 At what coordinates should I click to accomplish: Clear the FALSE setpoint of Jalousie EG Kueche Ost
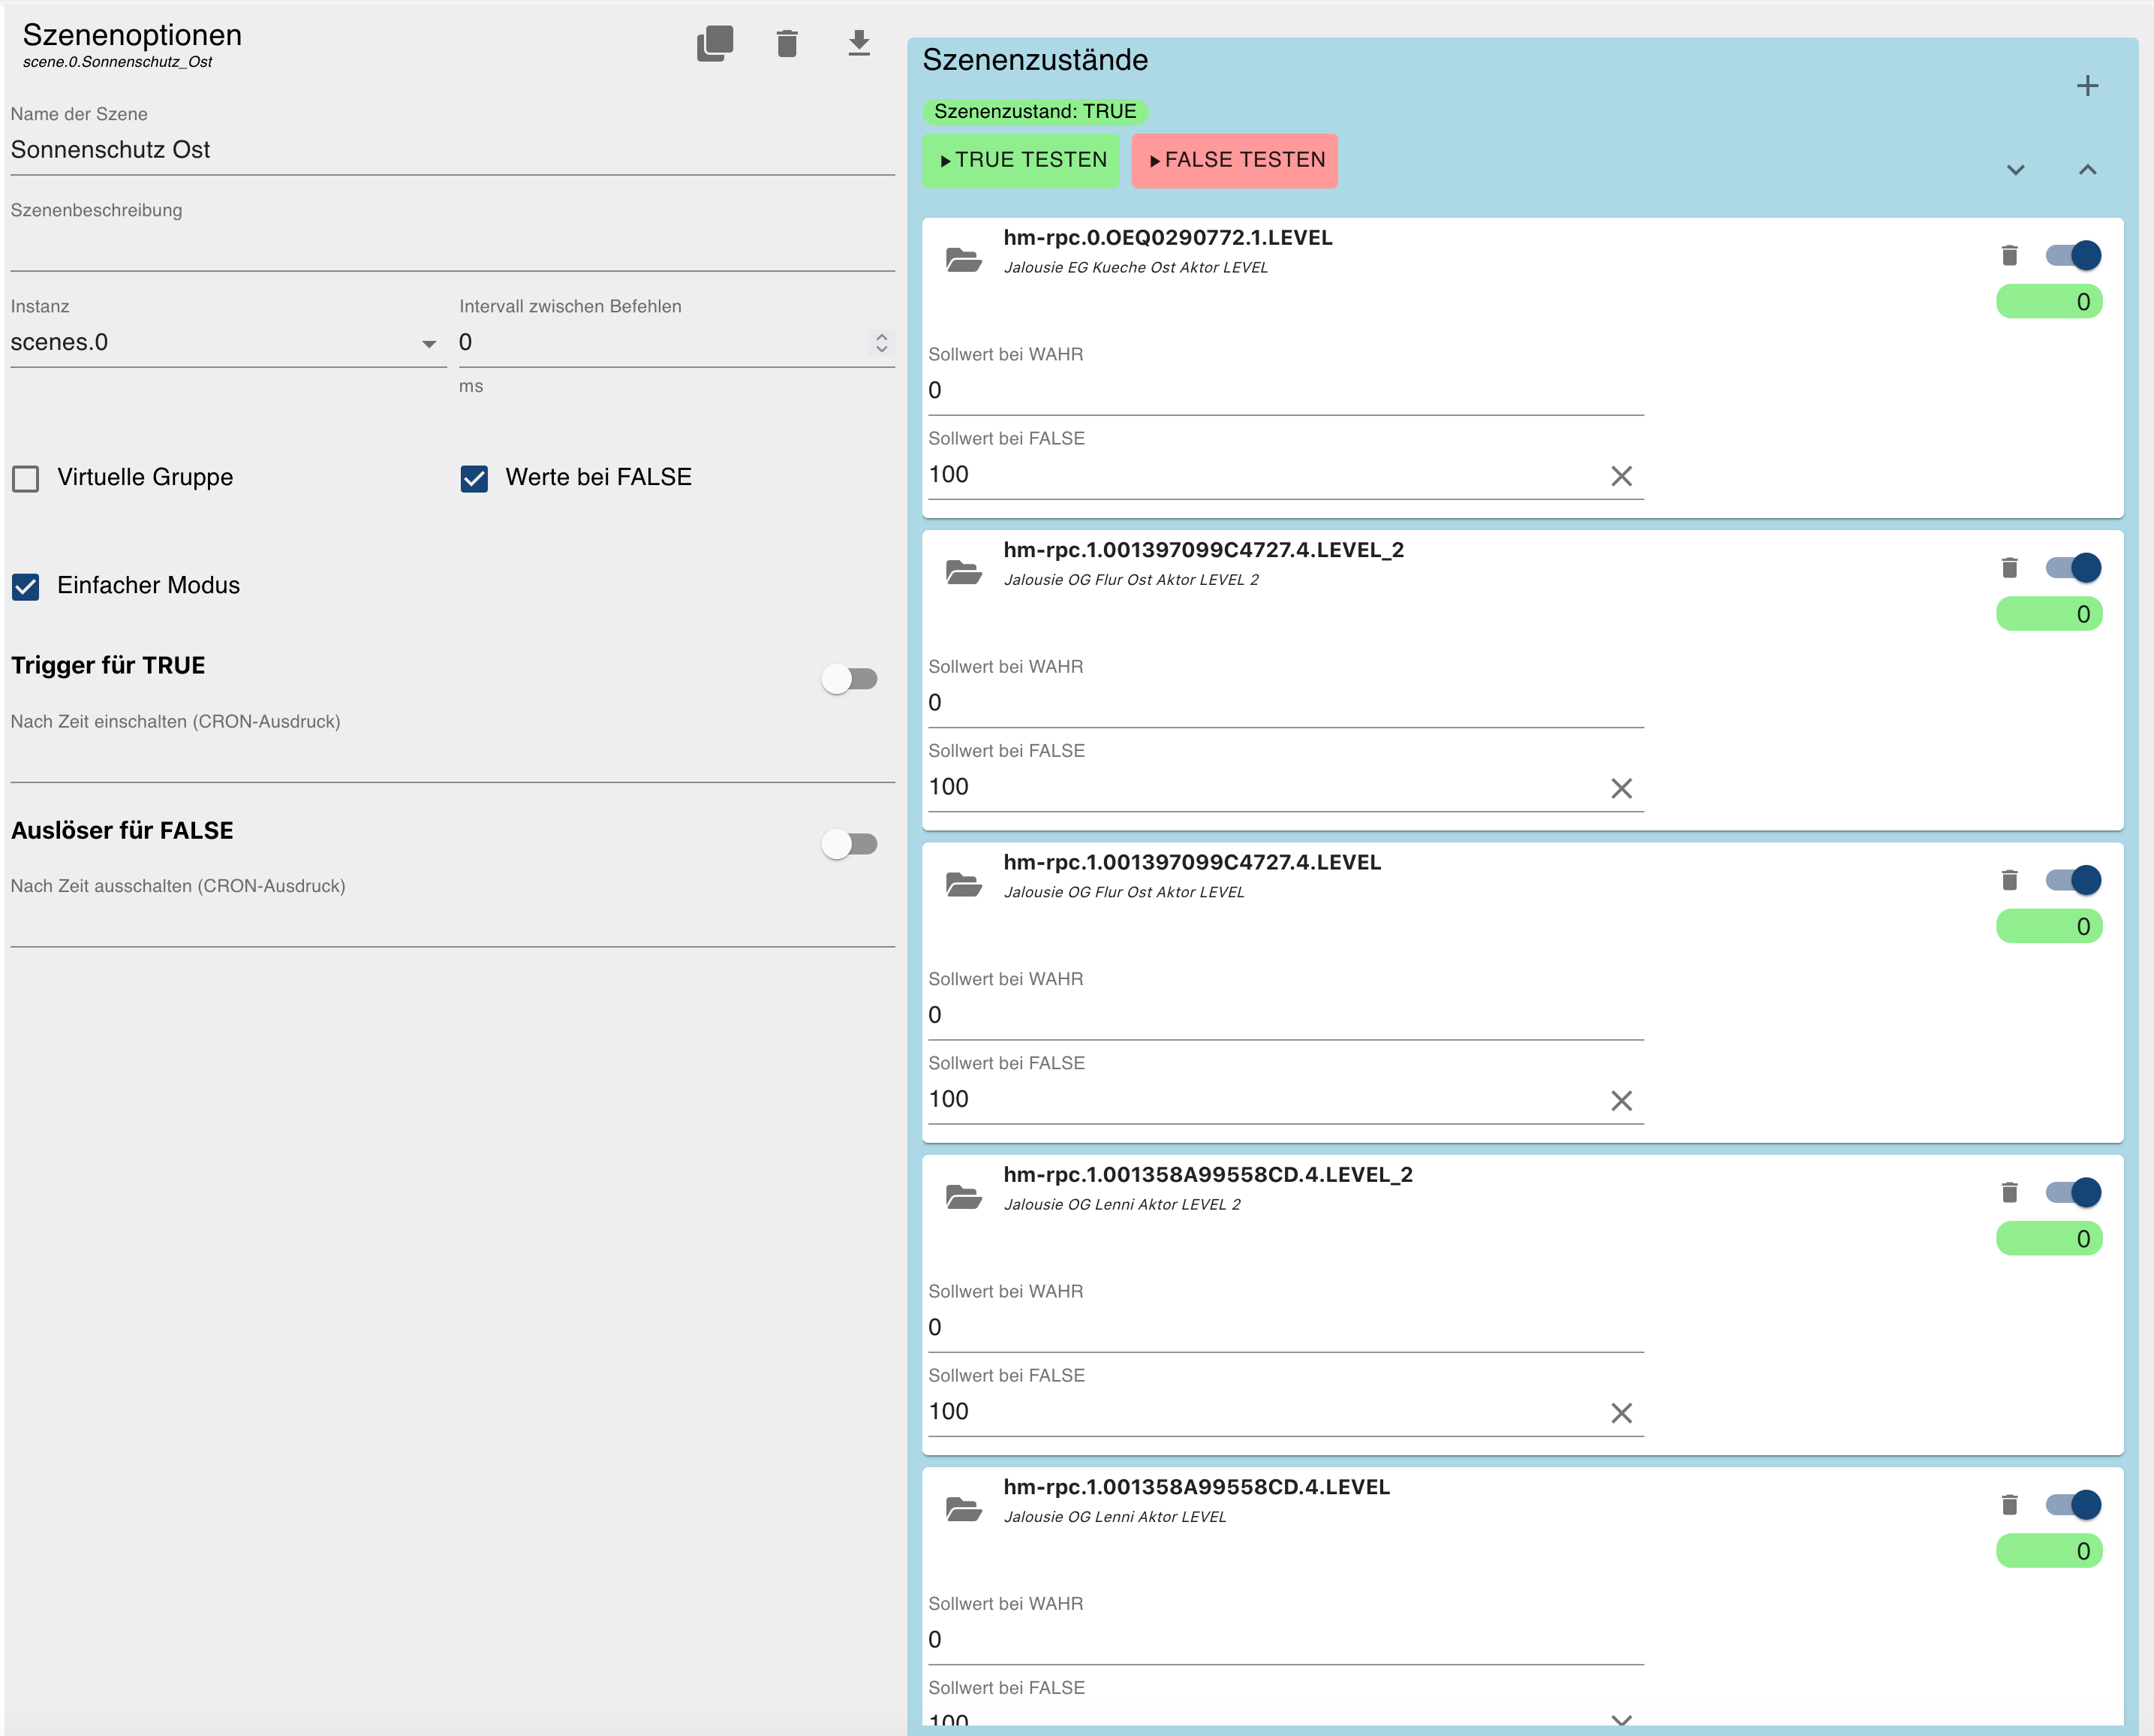(x=1621, y=476)
